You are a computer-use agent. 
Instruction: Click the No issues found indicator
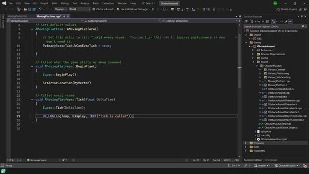point(37,160)
